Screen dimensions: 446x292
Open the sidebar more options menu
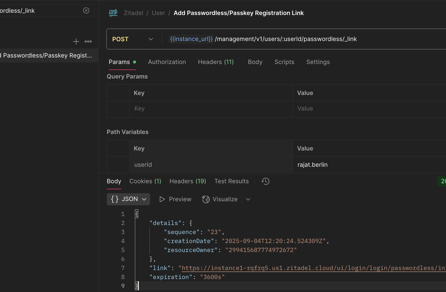tap(88, 41)
